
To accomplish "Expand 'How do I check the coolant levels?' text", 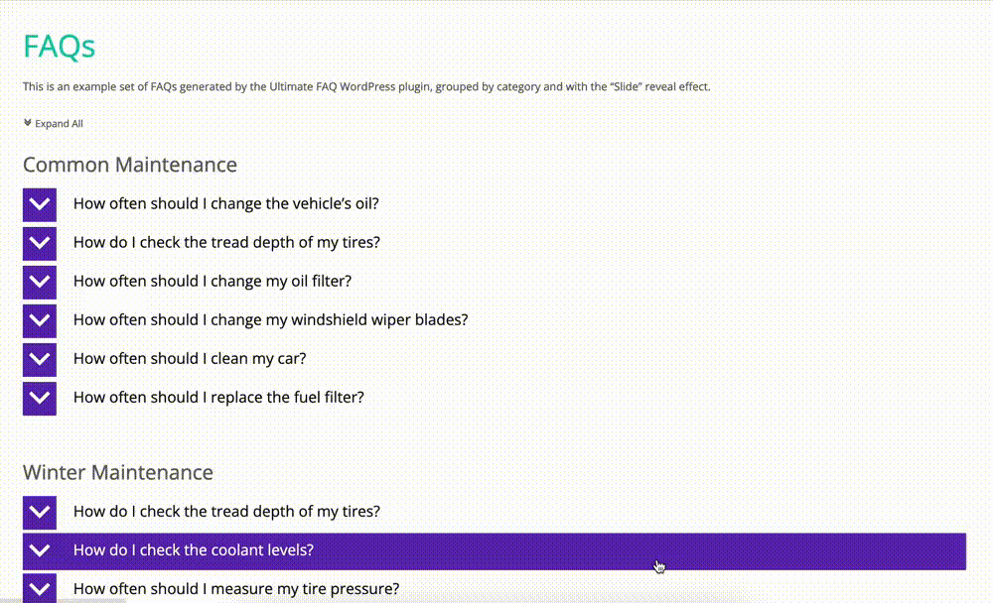I will tap(194, 549).
